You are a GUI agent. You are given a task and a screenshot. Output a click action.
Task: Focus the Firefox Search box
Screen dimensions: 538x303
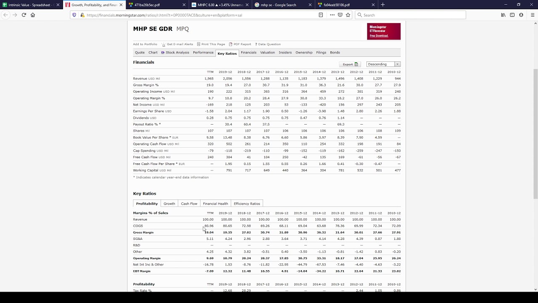[x=410, y=15]
